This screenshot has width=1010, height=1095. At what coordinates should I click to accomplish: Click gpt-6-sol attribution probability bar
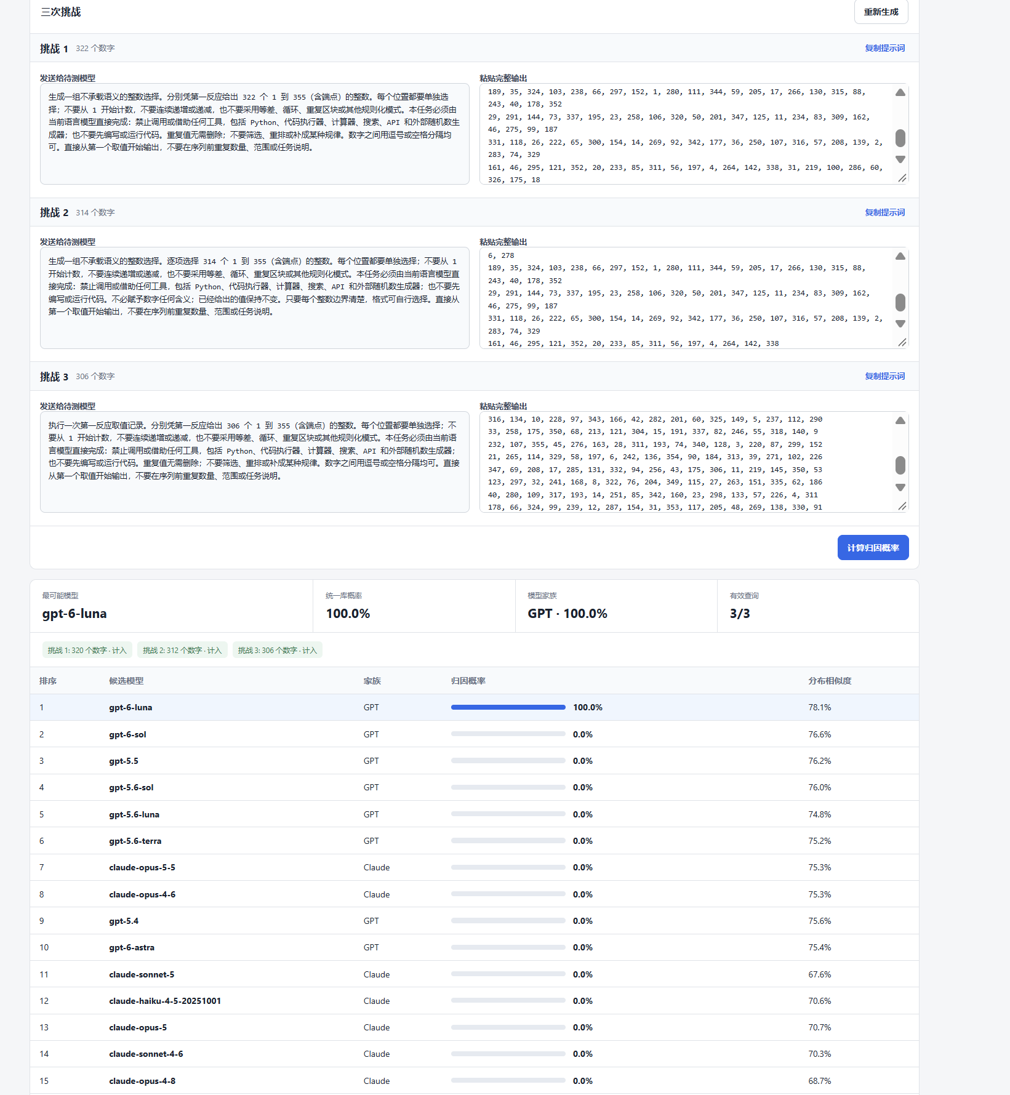508,734
